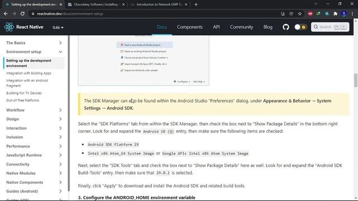Open the 0.66 version dropdown
The height and width of the screenshot is (201, 358).
tap(58, 27)
